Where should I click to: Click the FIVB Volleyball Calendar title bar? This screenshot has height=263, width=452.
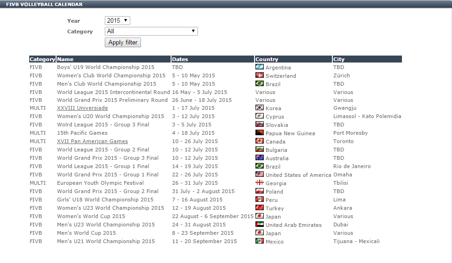coord(226,4)
